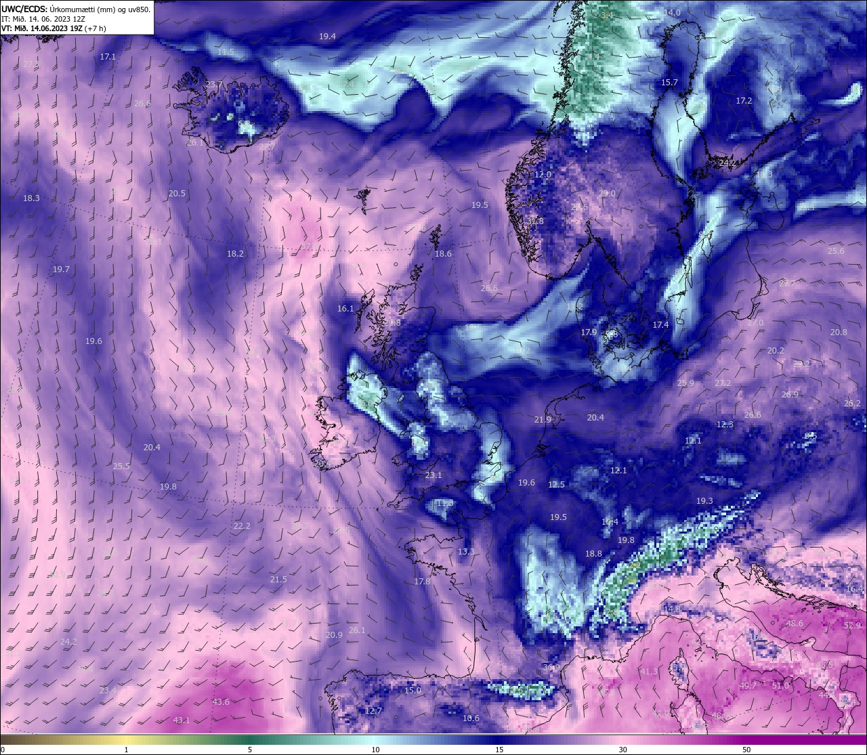The image size is (867, 755).
Task: Click the 'VT: Mið. 14.06.2023 19Z (+7 h)' line
Action: [54, 28]
